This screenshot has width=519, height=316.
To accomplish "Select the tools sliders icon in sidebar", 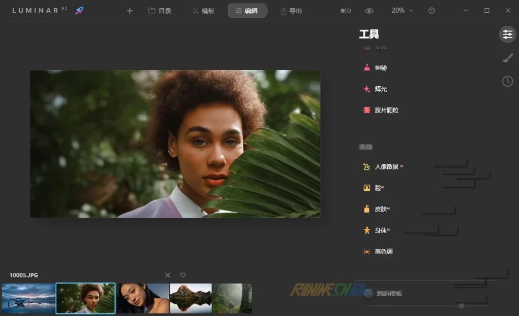I will [507, 34].
